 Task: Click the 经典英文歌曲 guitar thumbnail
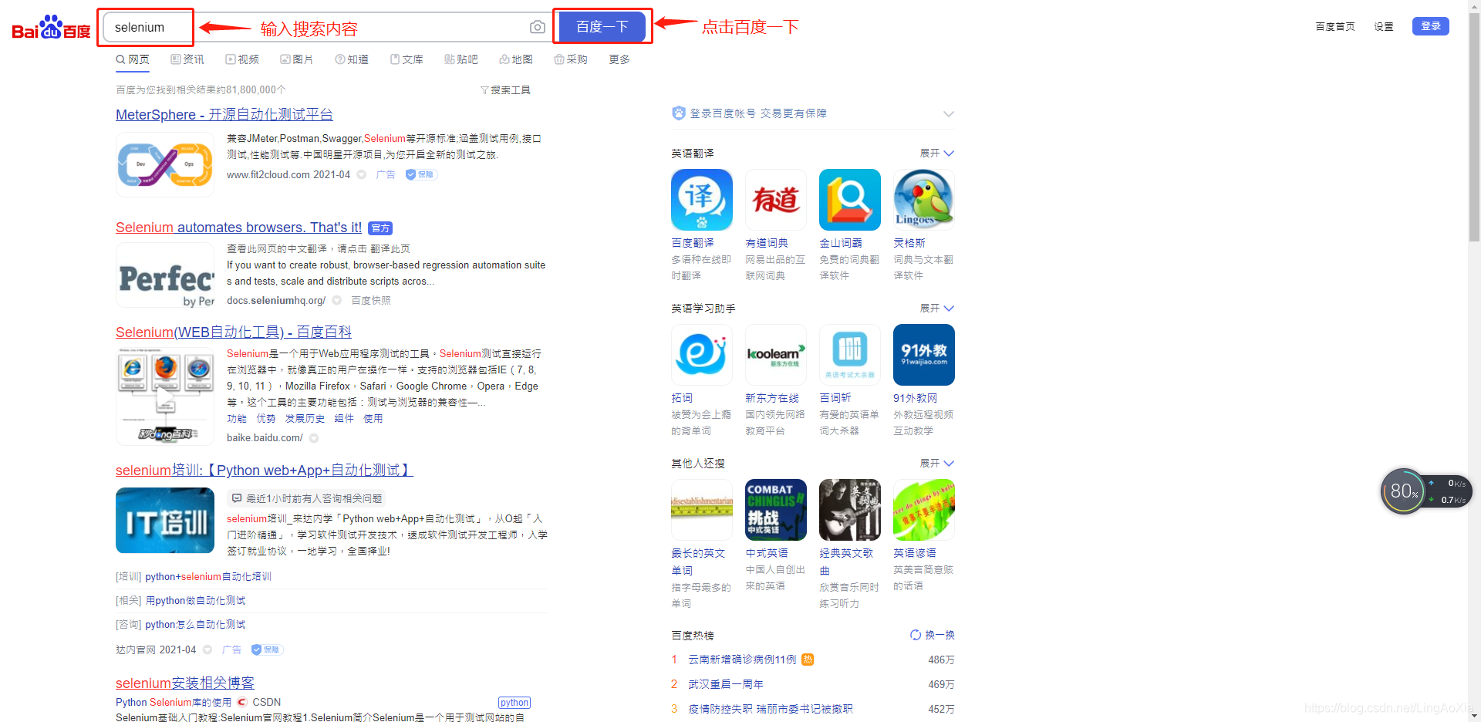pyautogui.click(x=850, y=510)
